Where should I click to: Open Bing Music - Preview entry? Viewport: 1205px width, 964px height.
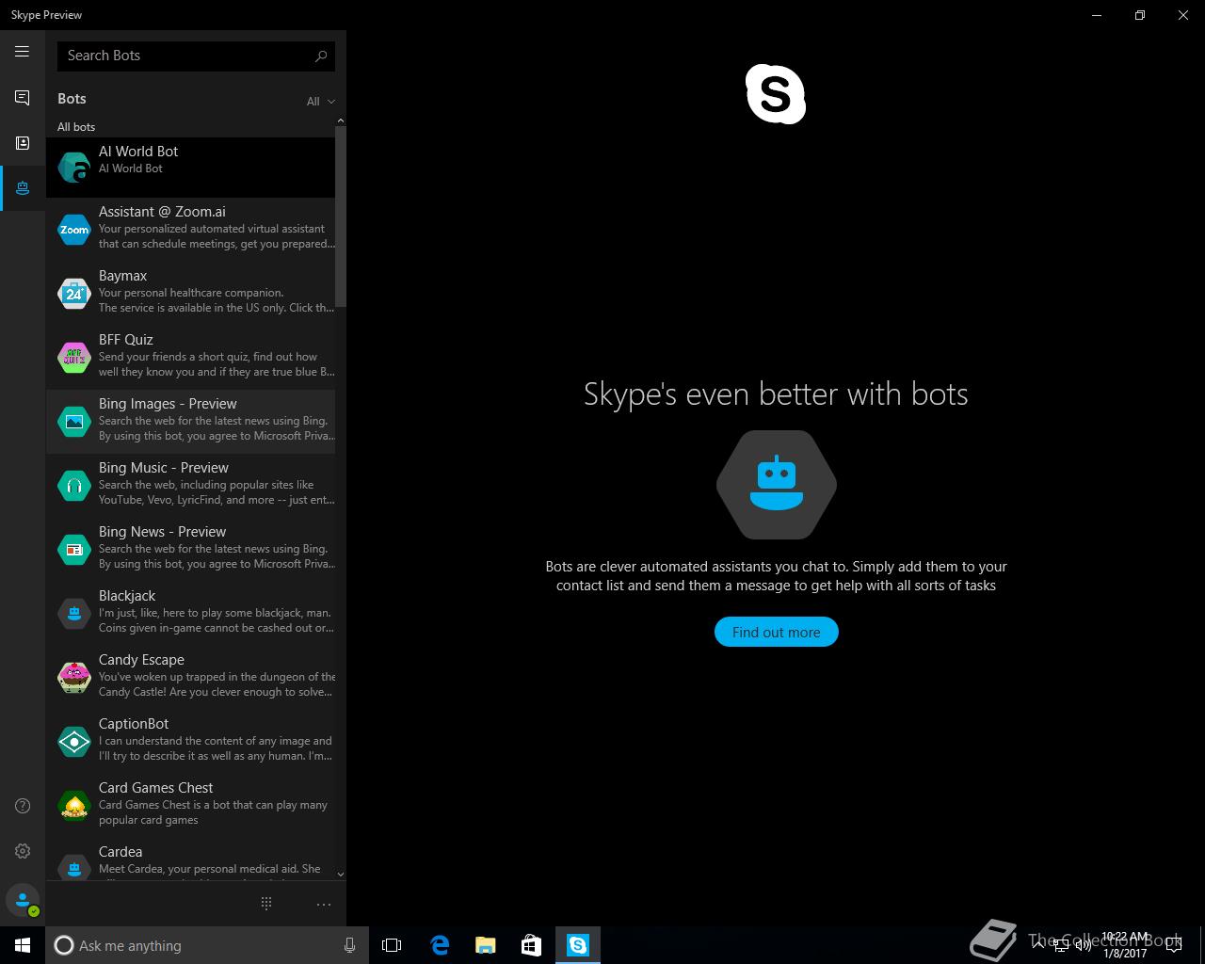click(x=190, y=486)
